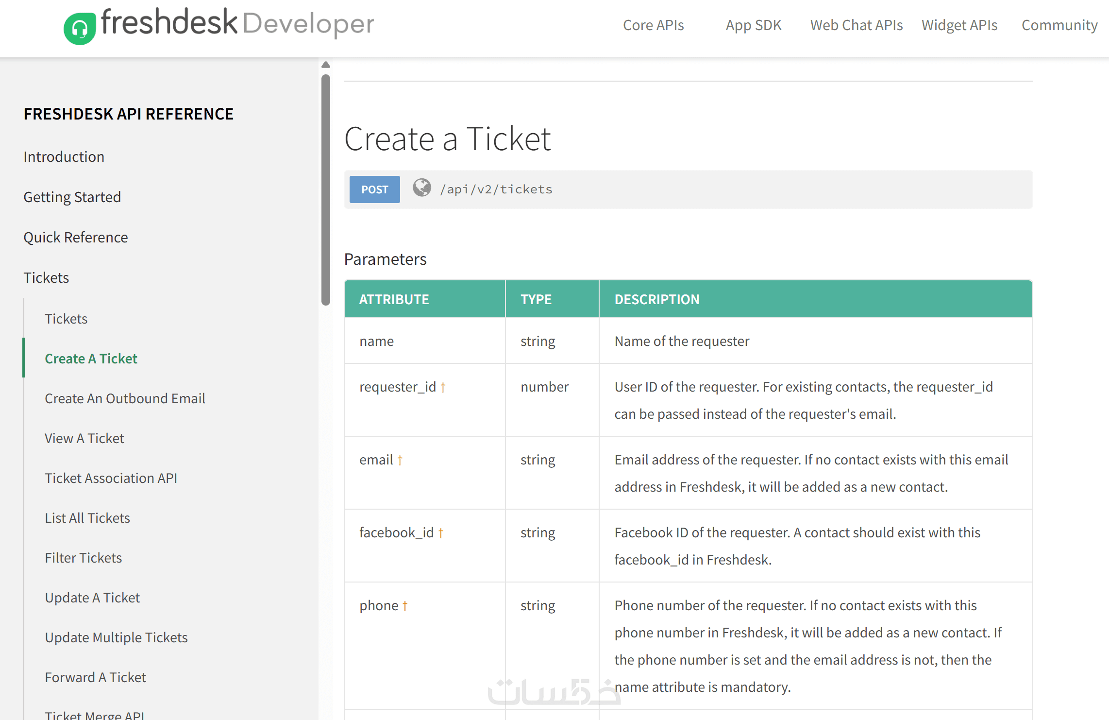Select the Tickets sub-item in sidebar

[x=66, y=319]
